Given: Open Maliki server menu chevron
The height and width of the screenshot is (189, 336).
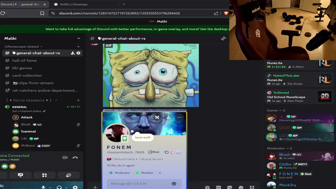Looking at the screenshot, I should (x=78, y=38).
